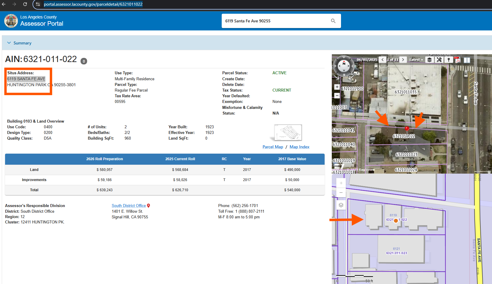Go to next aerial image
The height and width of the screenshot is (284, 492).
(x=403, y=60)
